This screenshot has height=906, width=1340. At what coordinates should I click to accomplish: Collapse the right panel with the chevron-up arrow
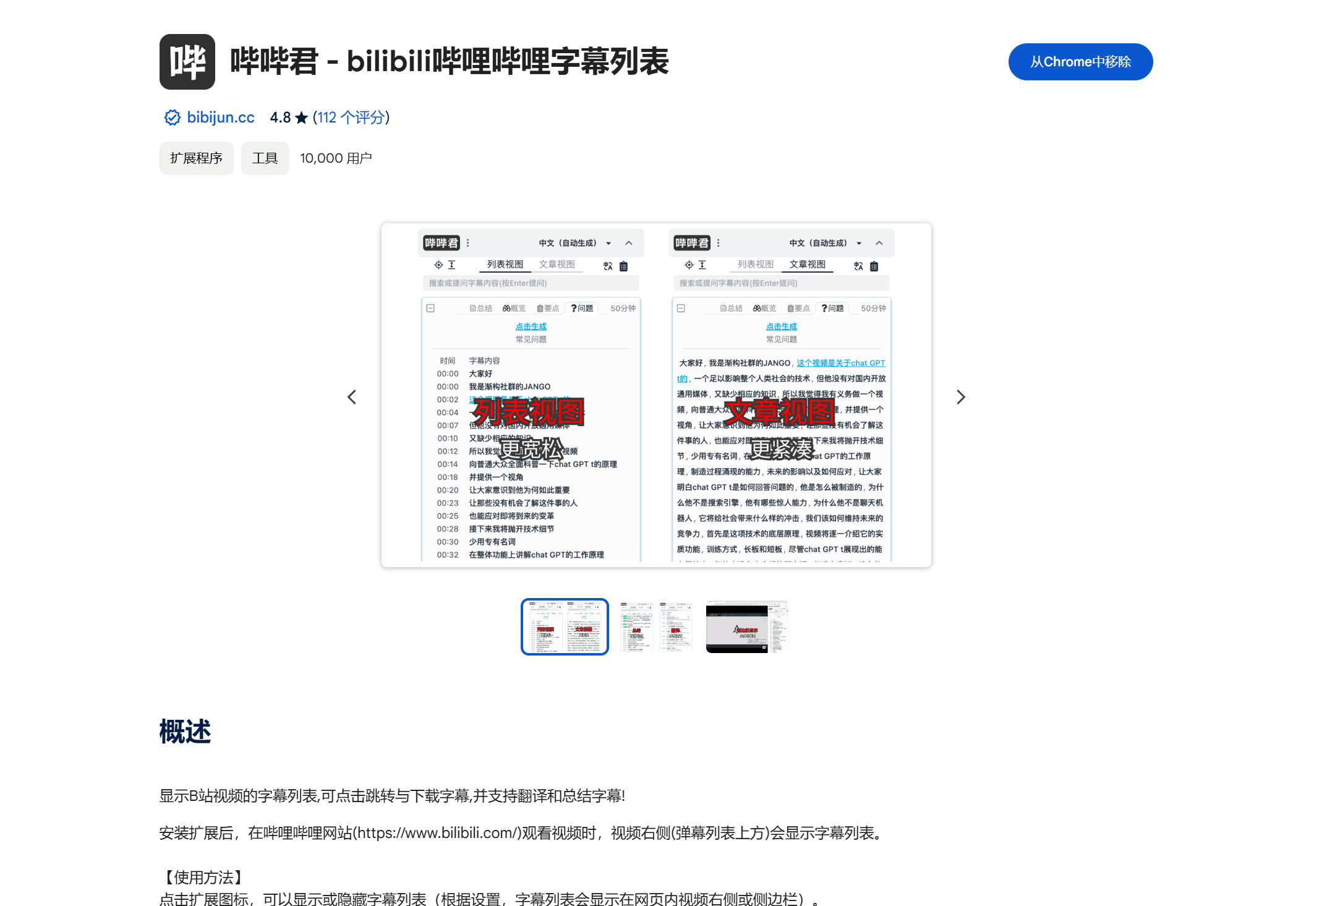click(879, 243)
